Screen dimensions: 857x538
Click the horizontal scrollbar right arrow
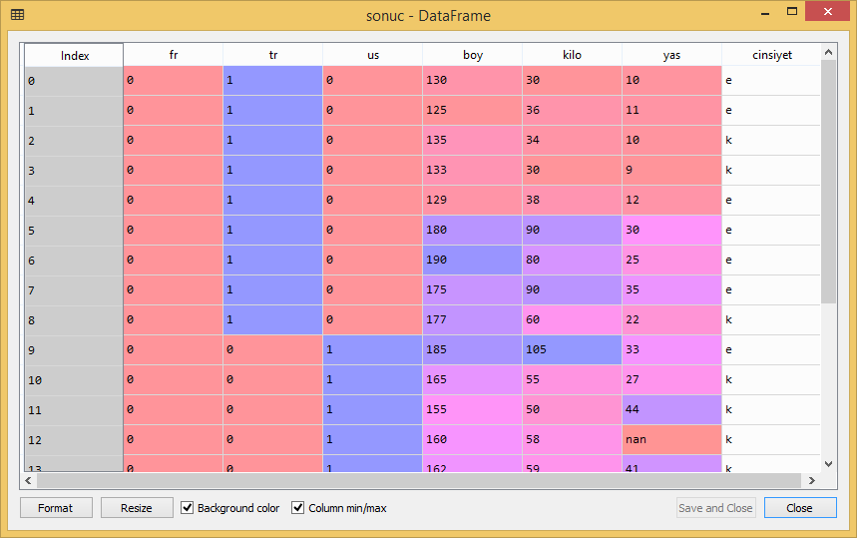coord(812,480)
